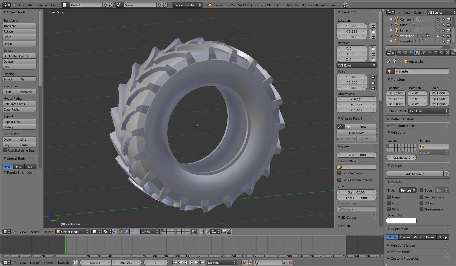This screenshot has width=456, height=266.
Task: Toggle proportional editing circle icon
Action: coord(201,232)
